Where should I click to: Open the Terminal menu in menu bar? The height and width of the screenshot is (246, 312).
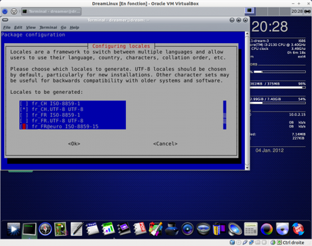48,28
